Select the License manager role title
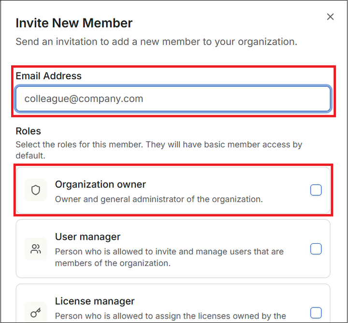Image resolution: width=348 pixels, height=323 pixels. [94, 302]
